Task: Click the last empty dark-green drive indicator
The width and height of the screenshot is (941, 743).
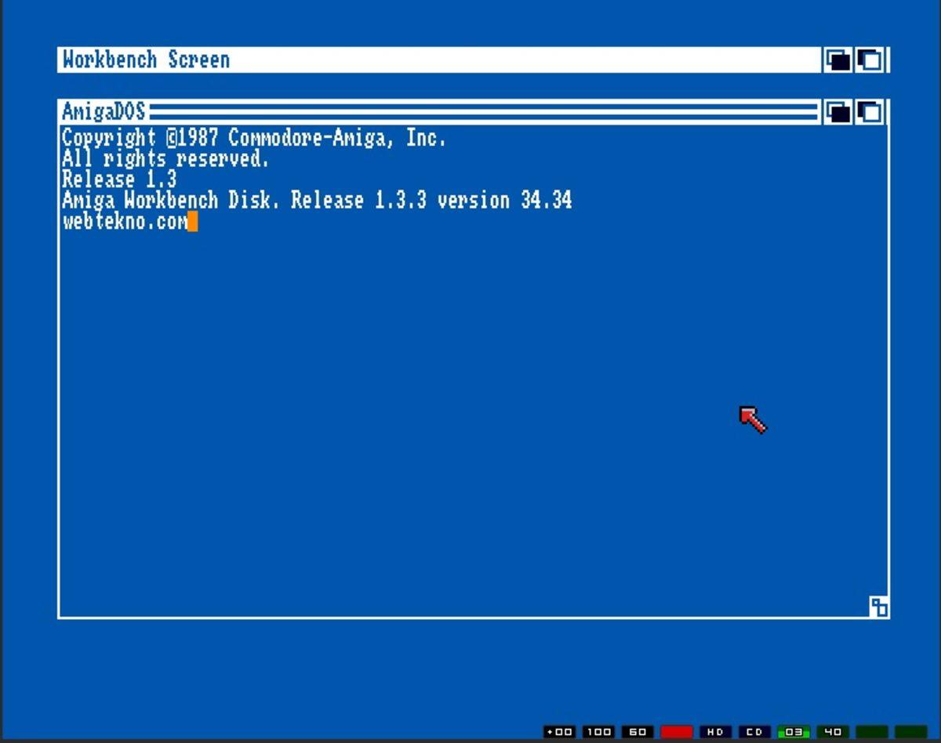Action: coord(910,732)
